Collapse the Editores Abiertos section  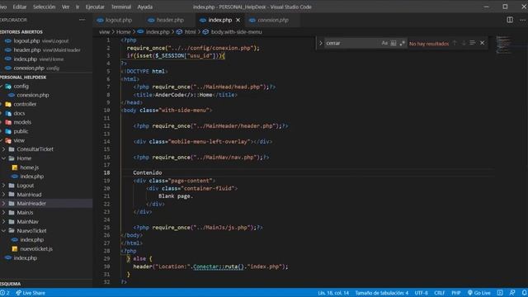tap(21, 32)
